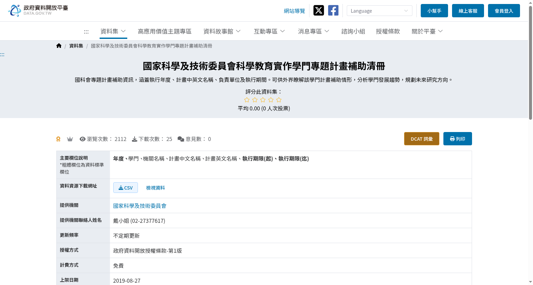Rate dataset four stars

tap(271, 100)
